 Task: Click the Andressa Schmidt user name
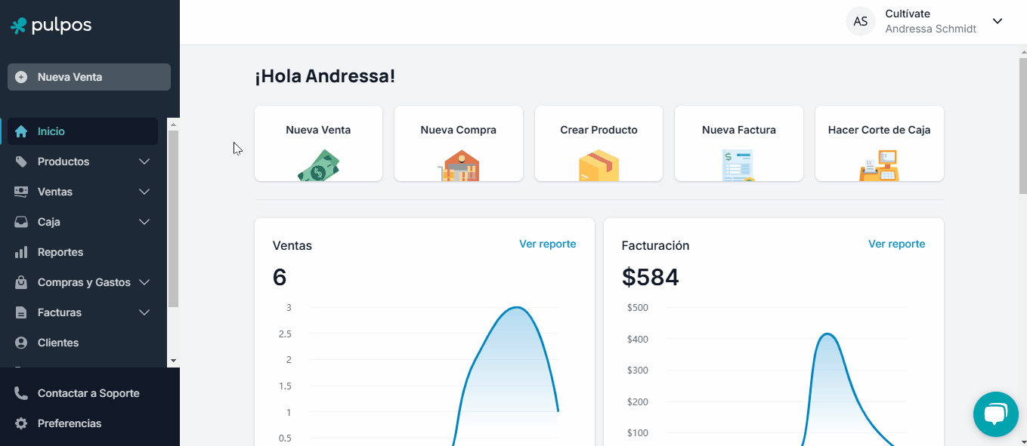point(930,29)
